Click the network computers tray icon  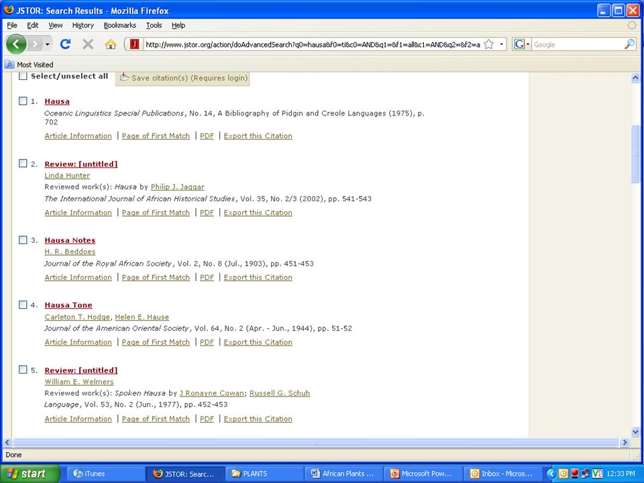point(586,474)
